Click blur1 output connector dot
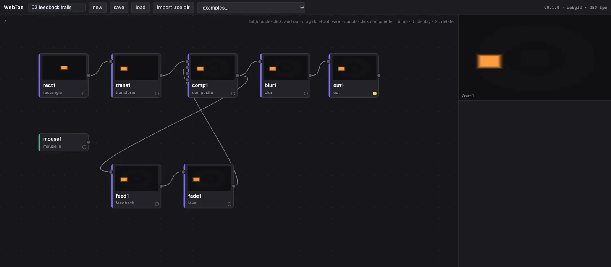611x267 pixels. [x=310, y=76]
